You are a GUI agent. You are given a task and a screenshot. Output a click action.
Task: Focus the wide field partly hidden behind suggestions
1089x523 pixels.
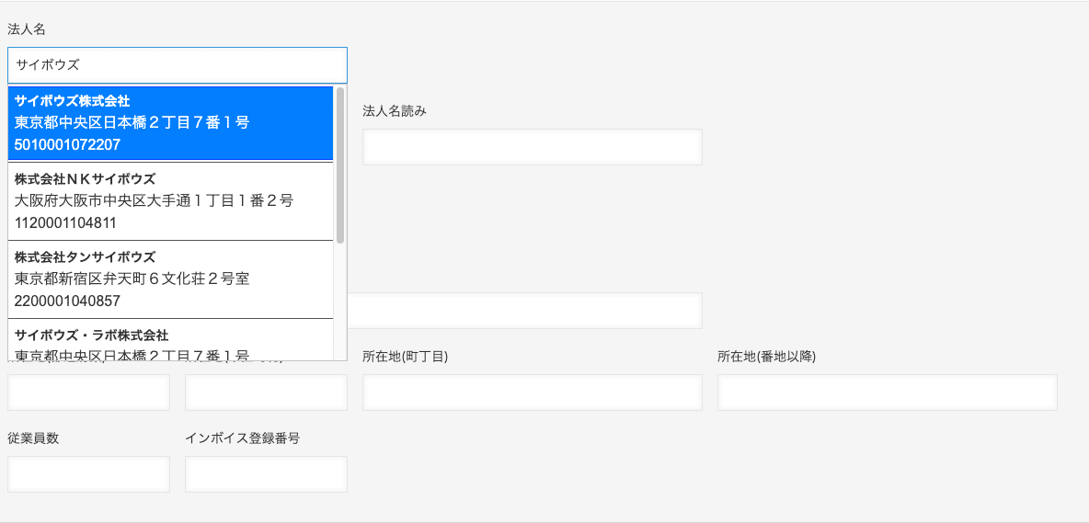[x=524, y=311]
